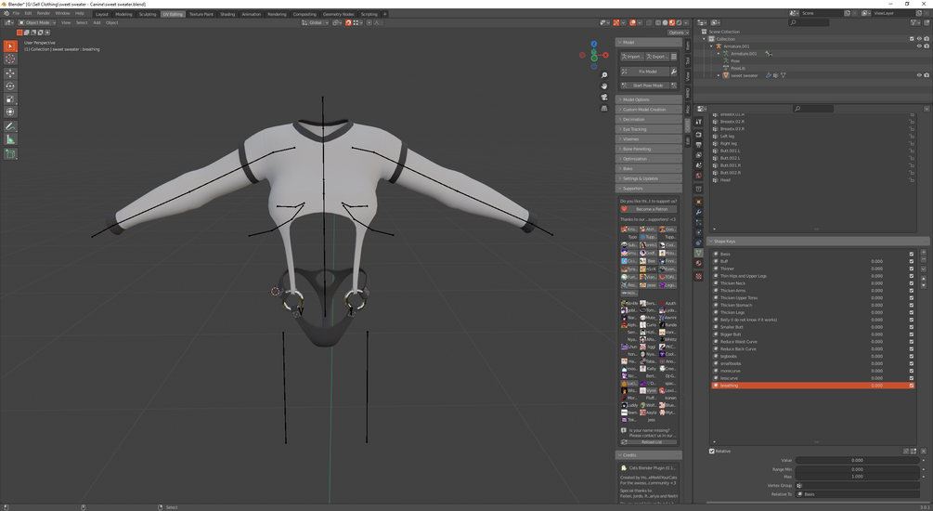Open the Tool properties tab icon

(x=698, y=122)
